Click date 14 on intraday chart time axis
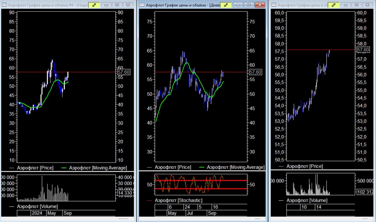Viewport: 376px width, 222px height. pos(318,207)
